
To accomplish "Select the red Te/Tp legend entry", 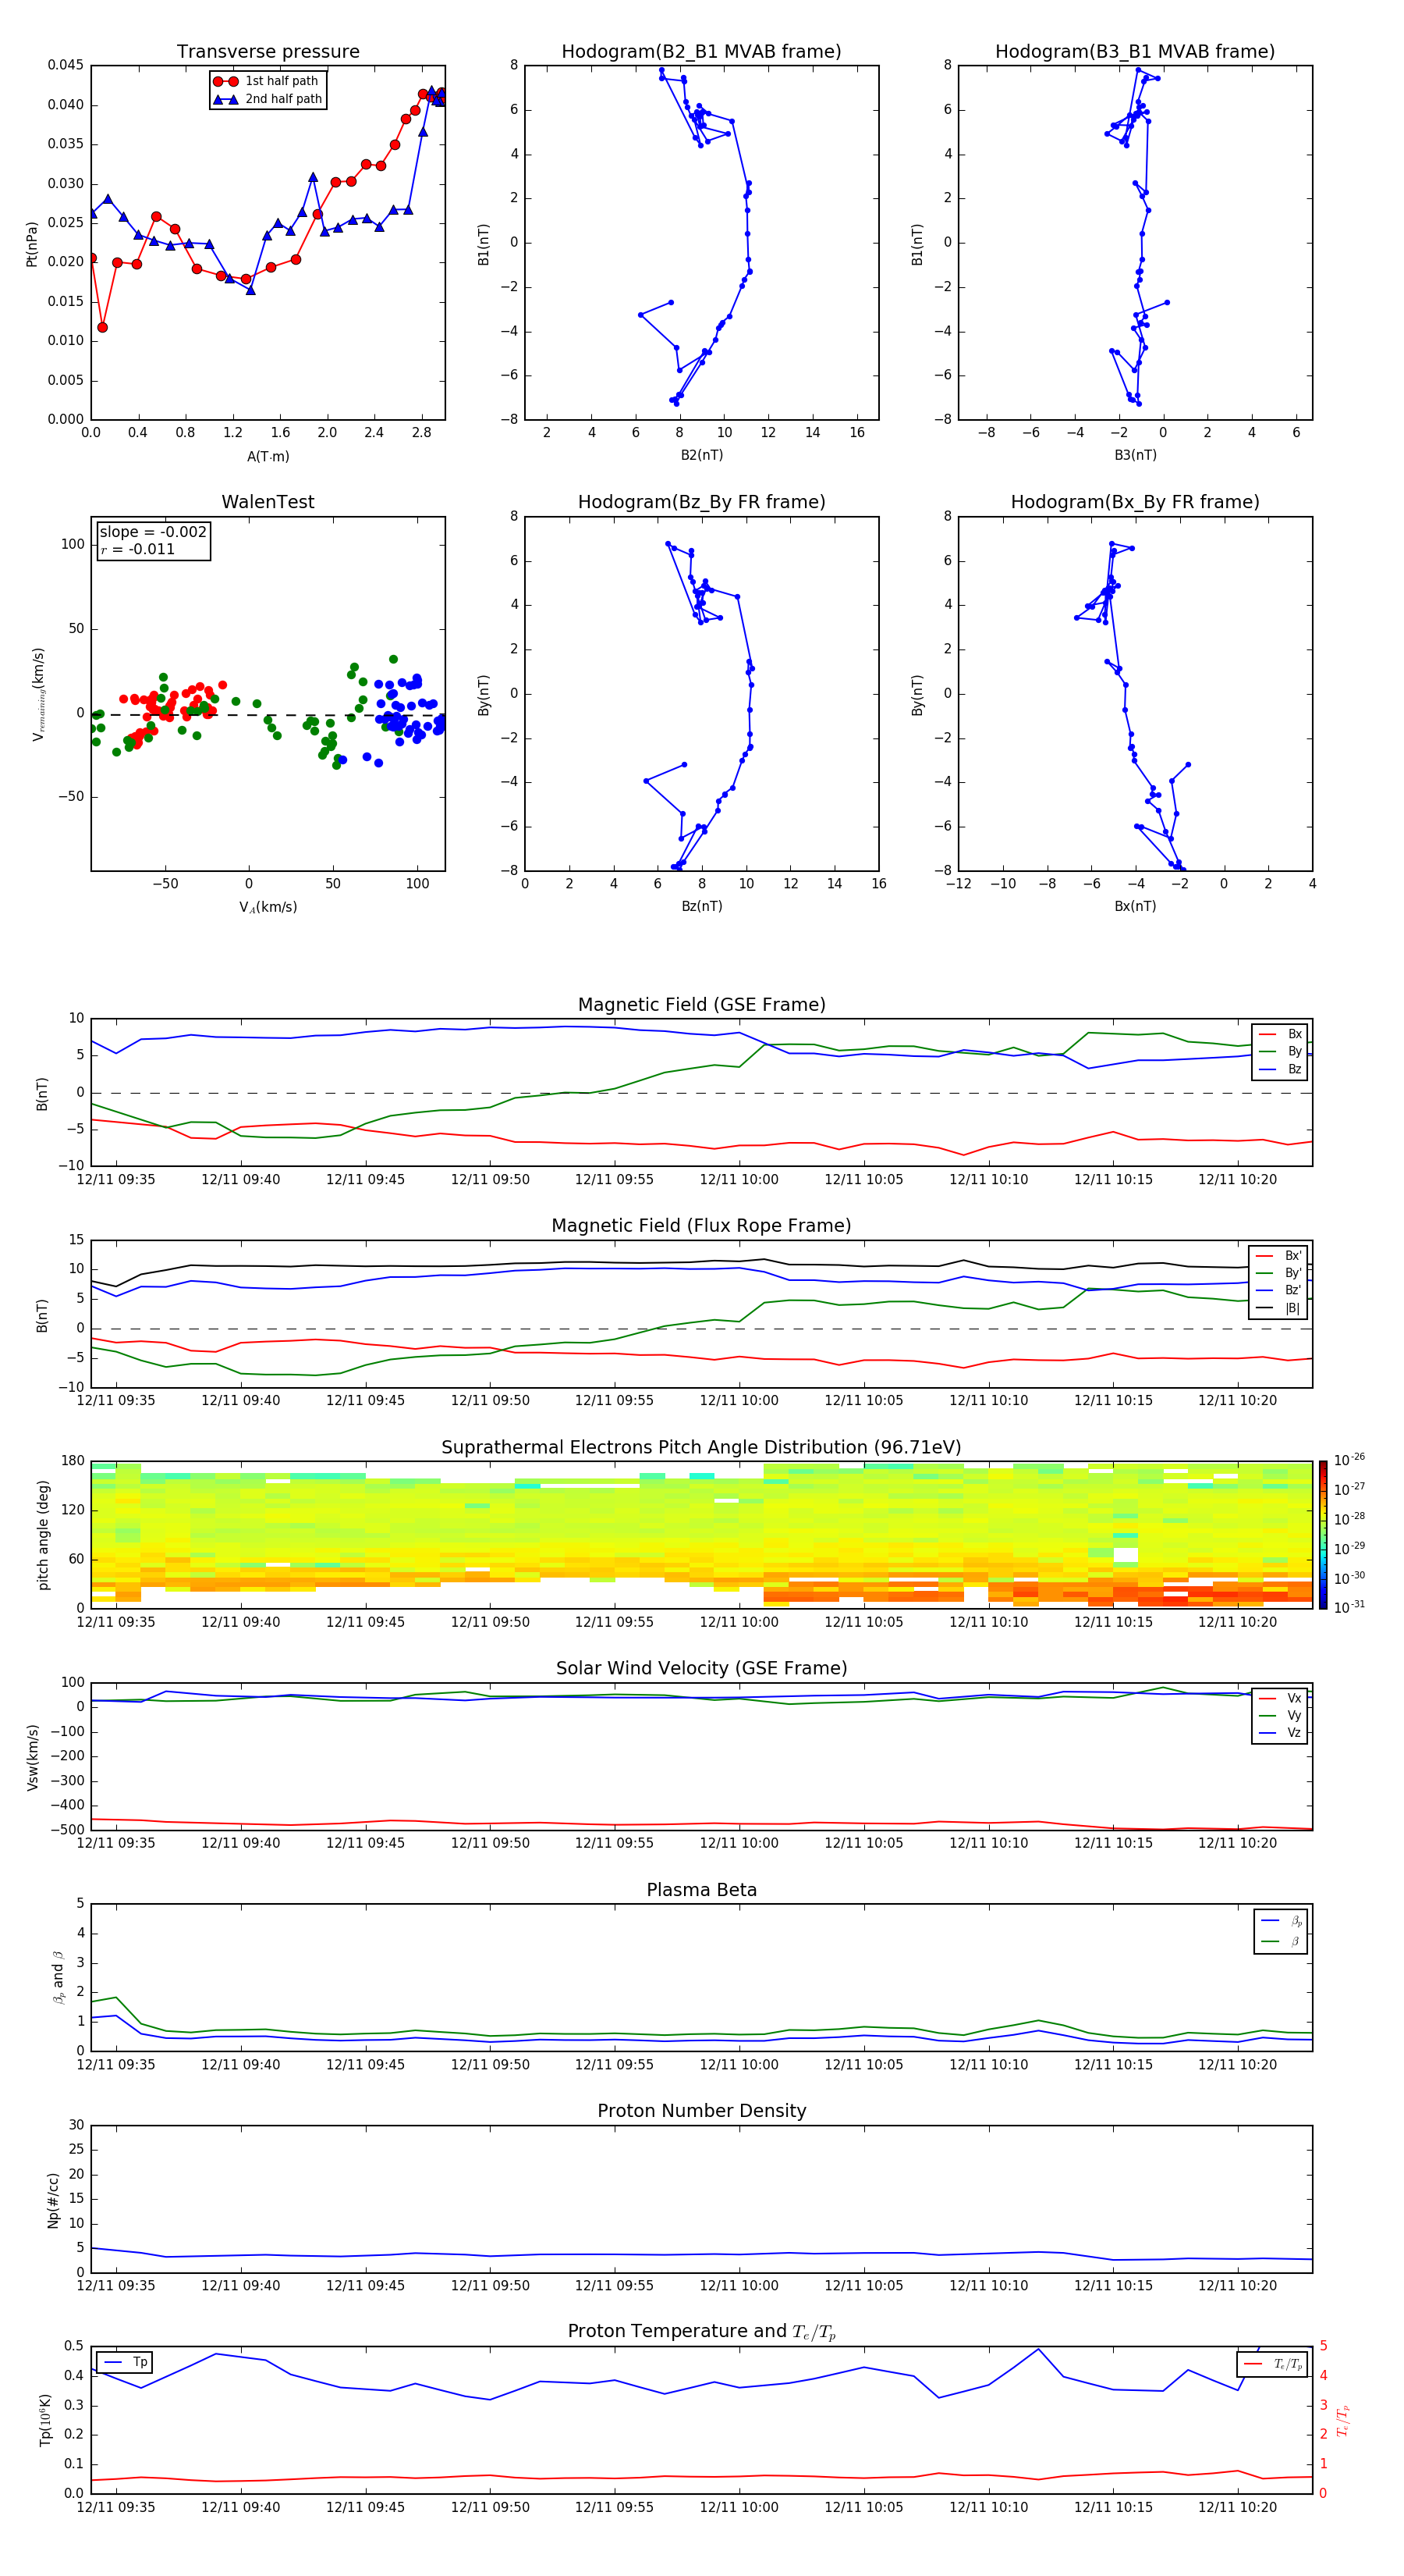I will tap(1272, 2364).
